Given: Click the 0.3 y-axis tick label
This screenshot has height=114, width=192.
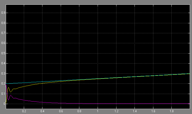Looking at the screenshot, I should [3, 73].
